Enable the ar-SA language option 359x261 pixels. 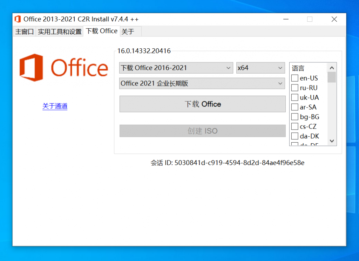(x=294, y=107)
